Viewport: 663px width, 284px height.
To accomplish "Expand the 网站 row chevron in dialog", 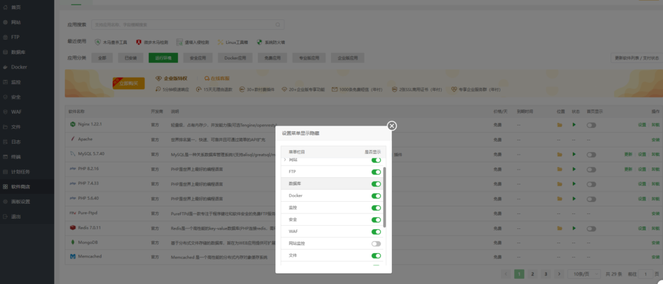I will (x=285, y=160).
